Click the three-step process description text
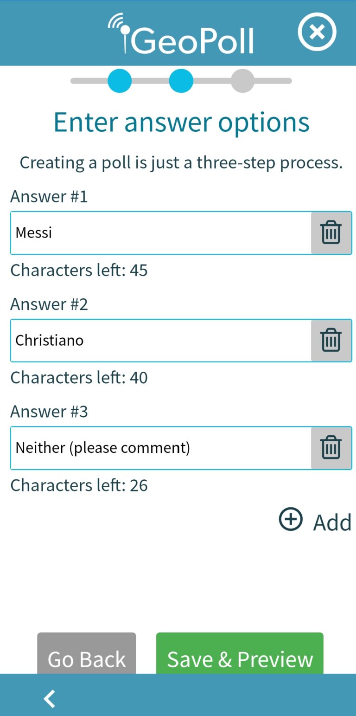Image resolution: width=356 pixels, height=716 pixels. point(181,162)
